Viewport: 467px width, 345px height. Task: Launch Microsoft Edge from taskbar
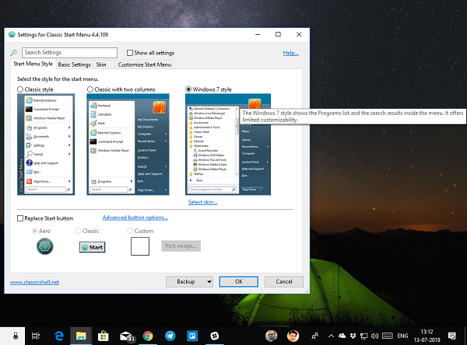tap(59, 336)
